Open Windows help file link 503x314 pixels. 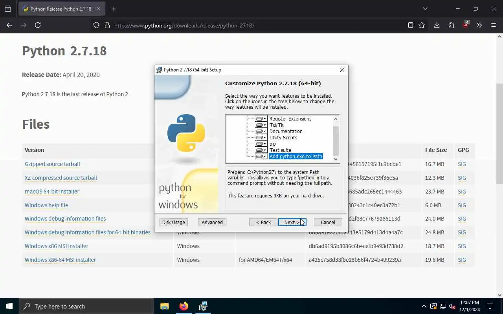46,205
